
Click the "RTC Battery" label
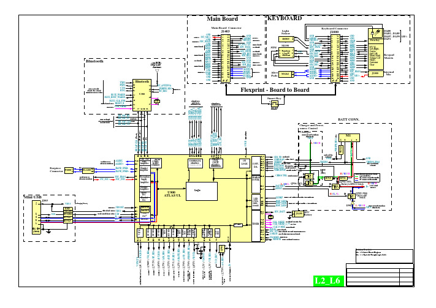(308, 214)
